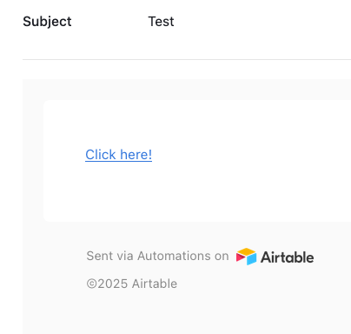
Task: Click the "Test" subject value
Action: [x=161, y=22]
